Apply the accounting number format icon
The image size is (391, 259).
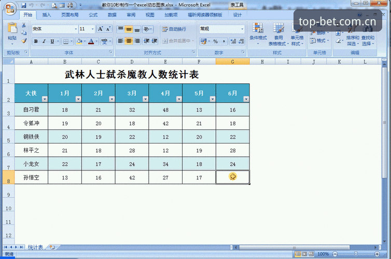pos(203,41)
